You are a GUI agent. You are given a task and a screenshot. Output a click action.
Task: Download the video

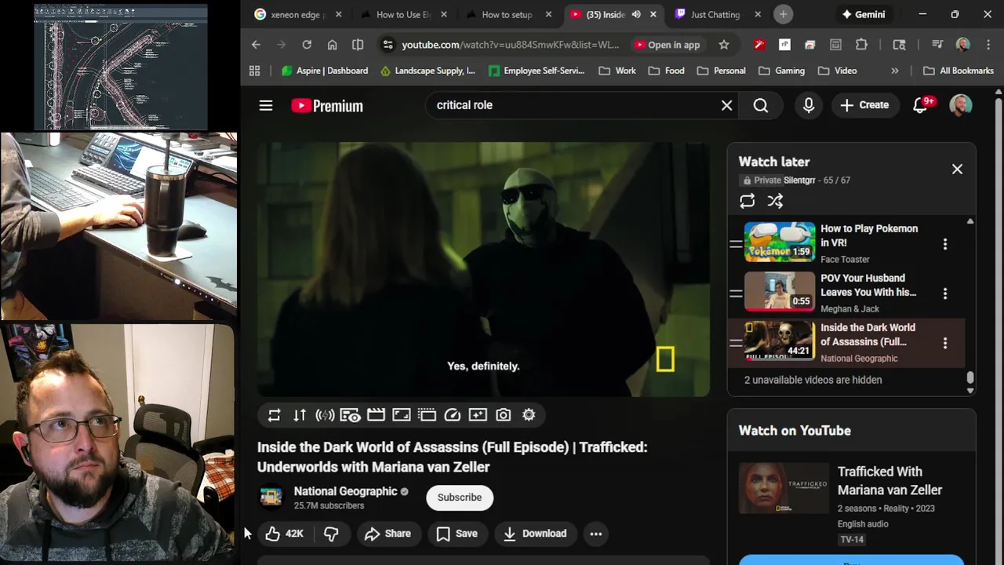coord(535,534)
